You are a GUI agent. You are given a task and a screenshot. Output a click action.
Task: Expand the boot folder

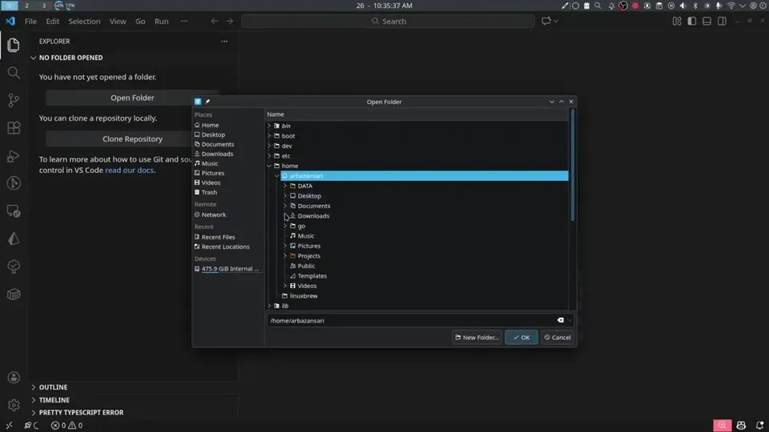coord(269,136)
